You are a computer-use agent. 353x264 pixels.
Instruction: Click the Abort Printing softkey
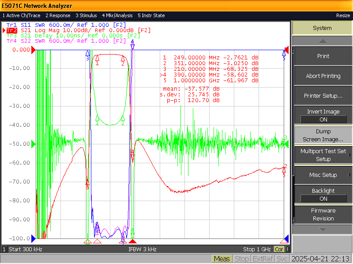(x=323, y=76)
